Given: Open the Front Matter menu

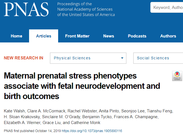Looking at the screenshot, I should coord(77,36).
